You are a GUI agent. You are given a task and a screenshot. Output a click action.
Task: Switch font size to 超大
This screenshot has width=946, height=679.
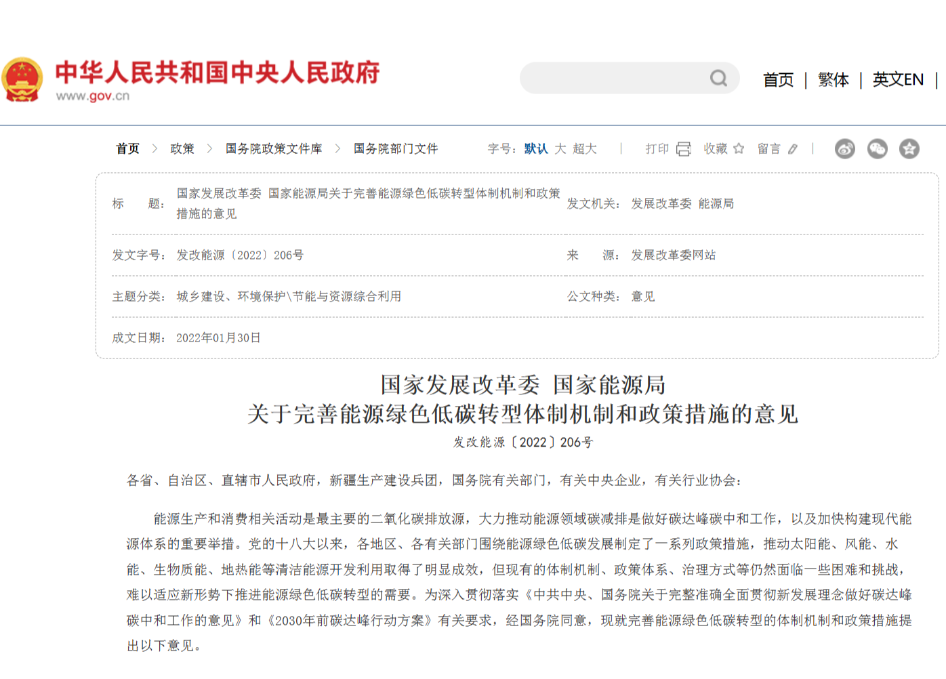[584, 149]
